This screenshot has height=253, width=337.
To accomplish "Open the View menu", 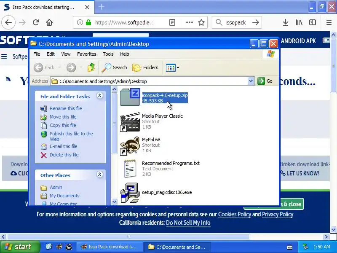I will [66, 54].
